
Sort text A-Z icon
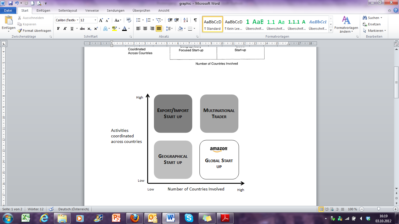tap(186, 20)
